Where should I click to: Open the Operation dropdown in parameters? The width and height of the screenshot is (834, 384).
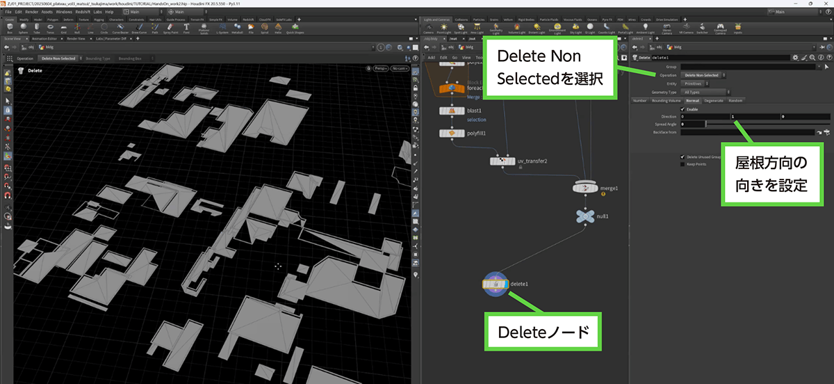coord(704,75)
